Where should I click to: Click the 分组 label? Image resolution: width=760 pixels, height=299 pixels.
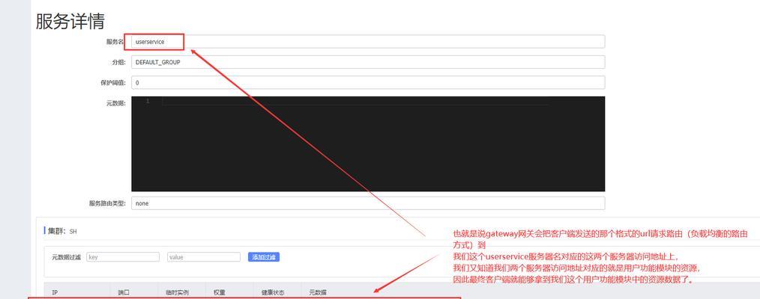click(118, 62)
